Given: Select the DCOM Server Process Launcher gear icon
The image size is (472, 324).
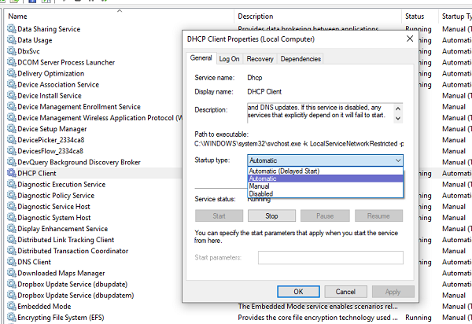Looking at the screenshot, I should click(x=12, y=62).
